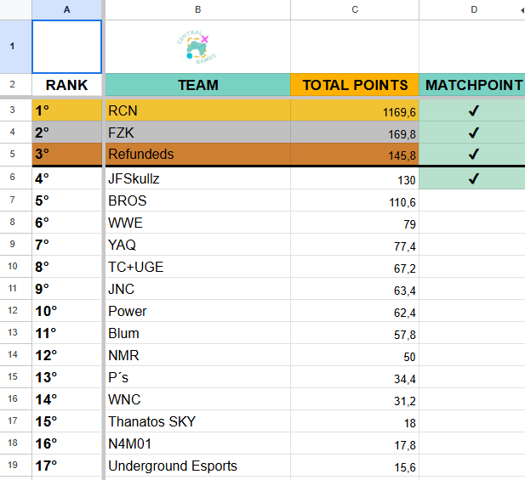The image size is (525, 480).
Task: Select row 1 header
Action: (x=15, y=47)
